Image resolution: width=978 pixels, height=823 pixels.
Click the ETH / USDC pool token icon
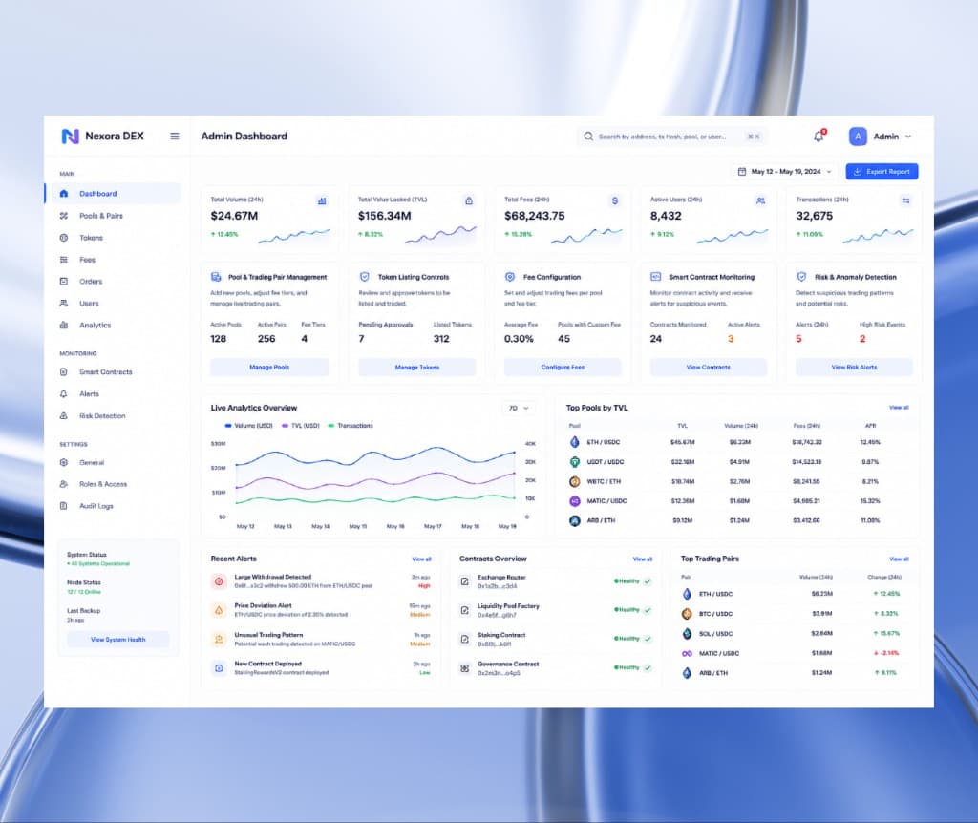[574, 442]
